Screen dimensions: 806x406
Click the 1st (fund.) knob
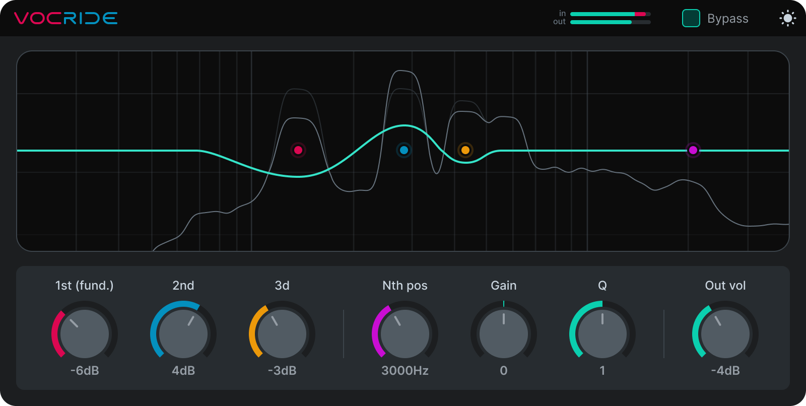(85, 333)
